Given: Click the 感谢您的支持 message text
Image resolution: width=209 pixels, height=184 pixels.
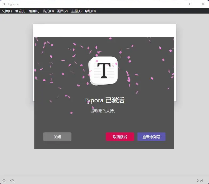Looking at the screenshot, I should click(x=103, y=111).
